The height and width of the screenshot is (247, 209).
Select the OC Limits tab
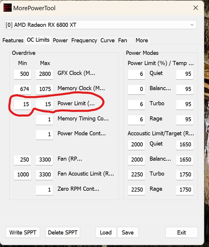coord(38,40)
